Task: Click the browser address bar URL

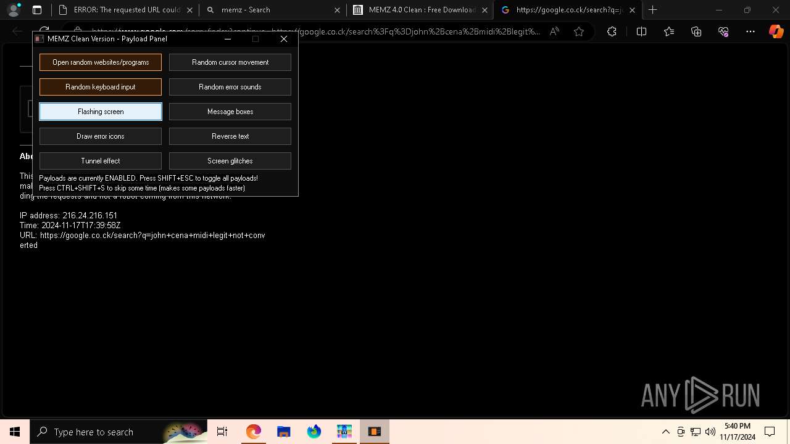Action: 316,31
